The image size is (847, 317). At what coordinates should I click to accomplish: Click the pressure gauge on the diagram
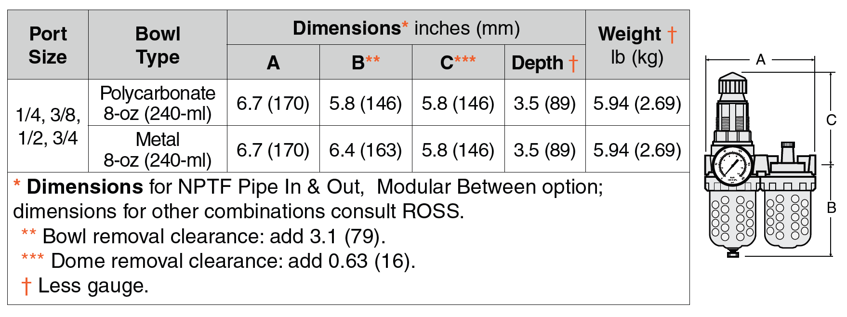tap(732, 166)
